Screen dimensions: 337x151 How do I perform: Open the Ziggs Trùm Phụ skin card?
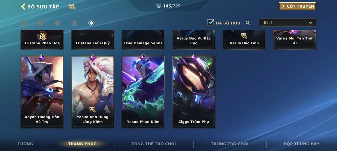click(x=194, y=92)
